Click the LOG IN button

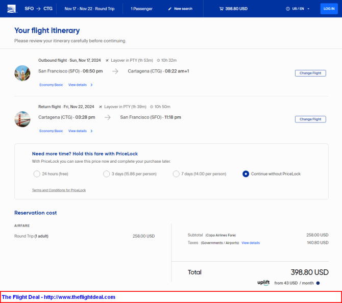329,9
